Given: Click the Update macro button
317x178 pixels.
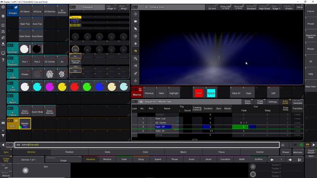Looking at the screenshot, I should pos(211,93).
